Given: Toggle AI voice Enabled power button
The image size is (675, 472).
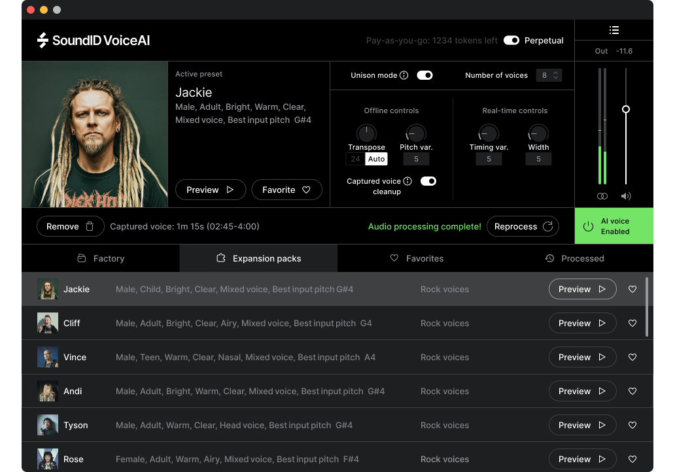Looking at the screenshot, I should click(614, 226).
